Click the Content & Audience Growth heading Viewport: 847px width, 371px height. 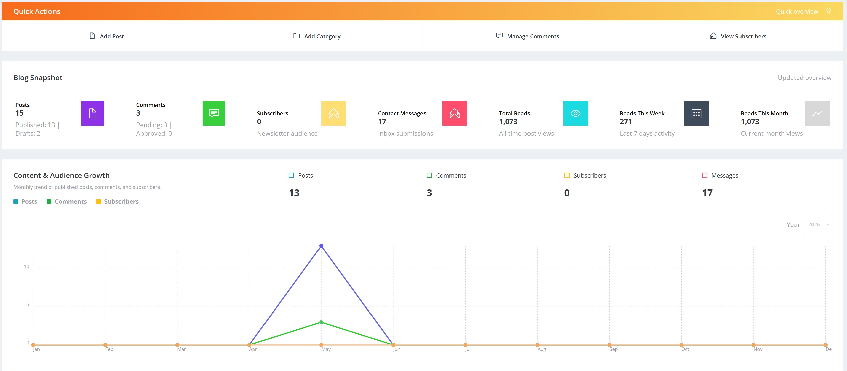(x=62, y=175)
